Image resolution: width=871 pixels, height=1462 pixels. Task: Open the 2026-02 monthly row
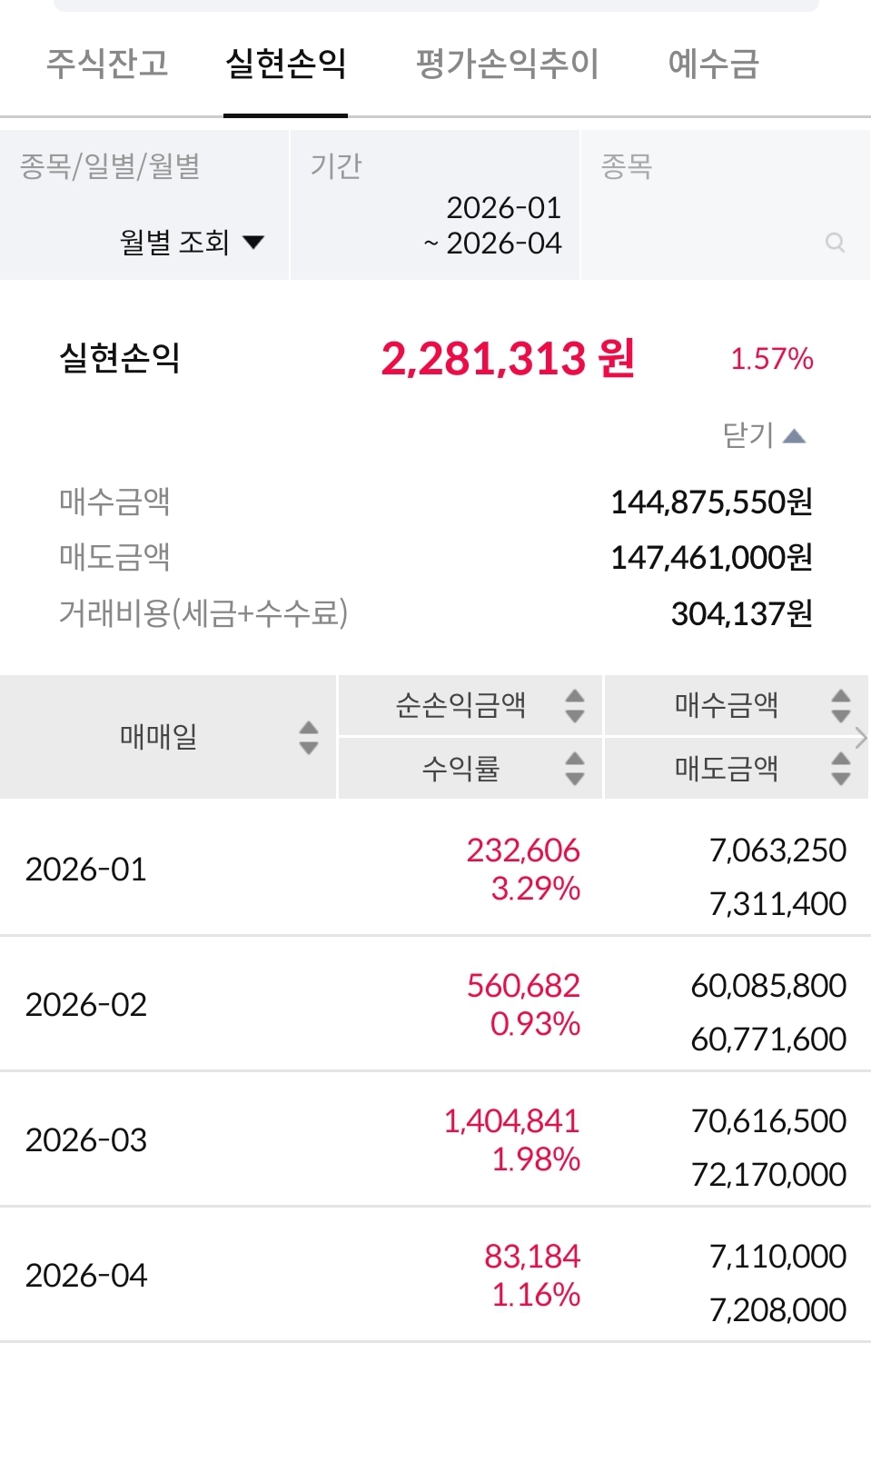(x=435, y=1005)
